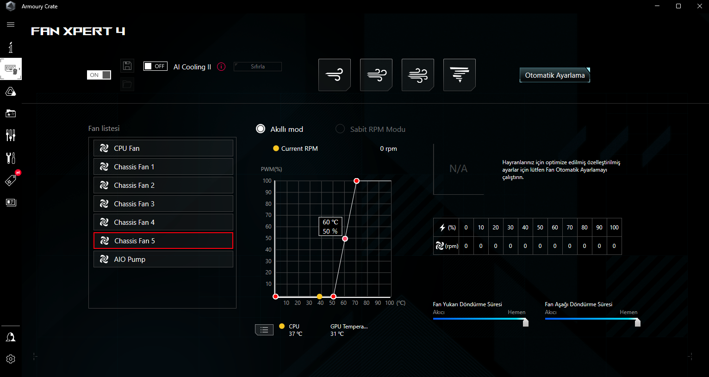
Task: Open Aura Sync triangle icon in sidebar
Action: point(11,92)
